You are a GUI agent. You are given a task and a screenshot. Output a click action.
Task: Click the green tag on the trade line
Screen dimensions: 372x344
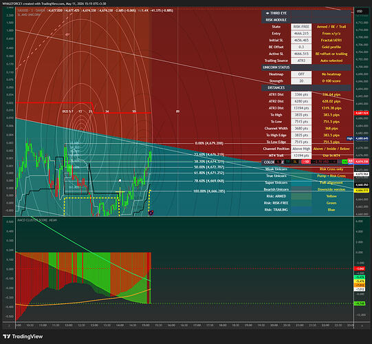pos(344,162)
